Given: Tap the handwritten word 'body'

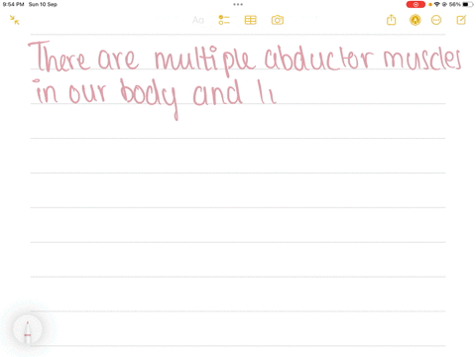Looking at the screenshot, I should coord(150,98).
